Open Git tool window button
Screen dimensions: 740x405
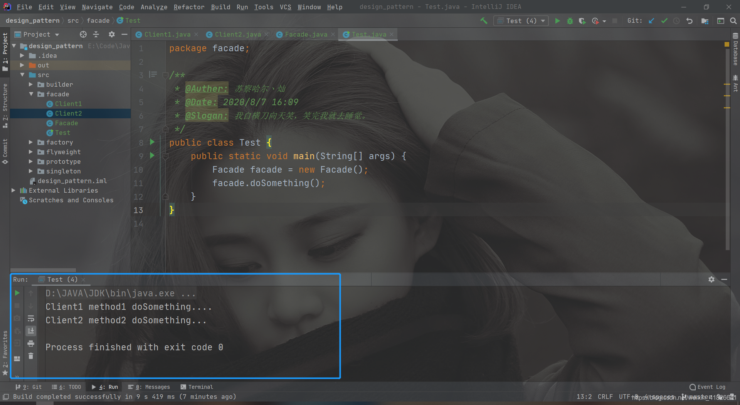(x=29, y=387)
